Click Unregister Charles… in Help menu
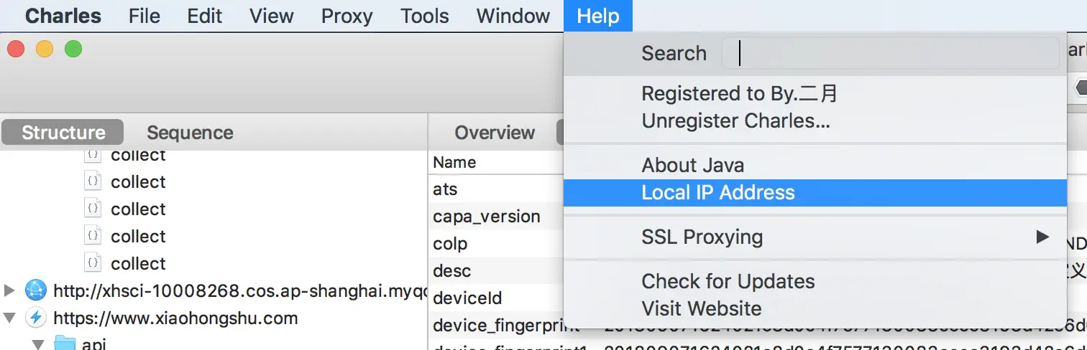The height and width of the screenshot is (350, 1087). [735, 120]
